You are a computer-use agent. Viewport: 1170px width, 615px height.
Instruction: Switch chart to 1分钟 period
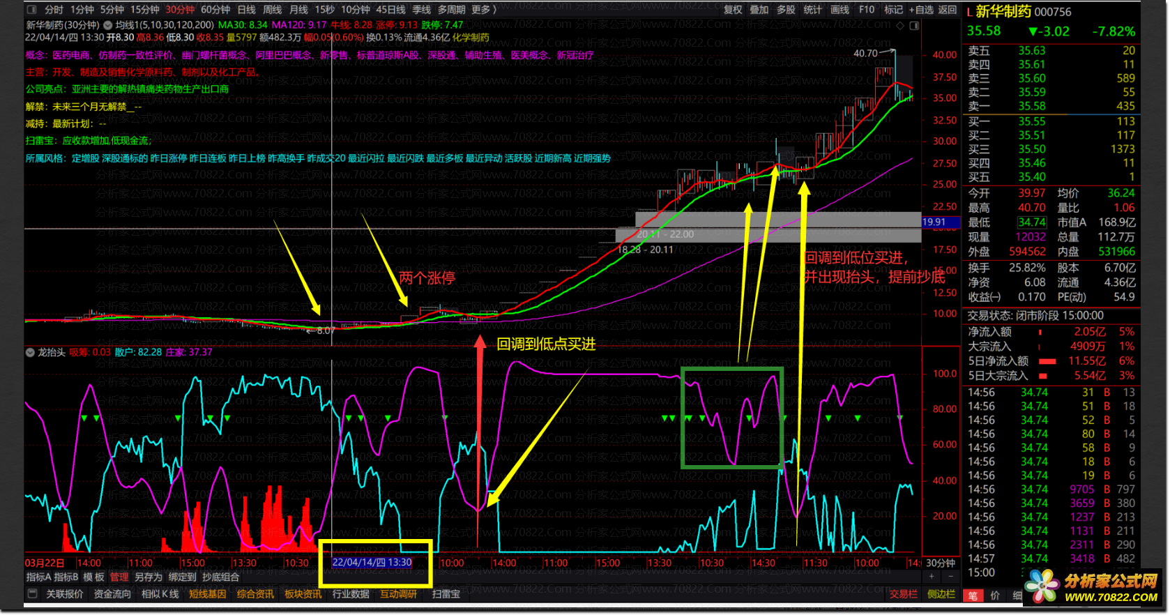tap(82, 10)
